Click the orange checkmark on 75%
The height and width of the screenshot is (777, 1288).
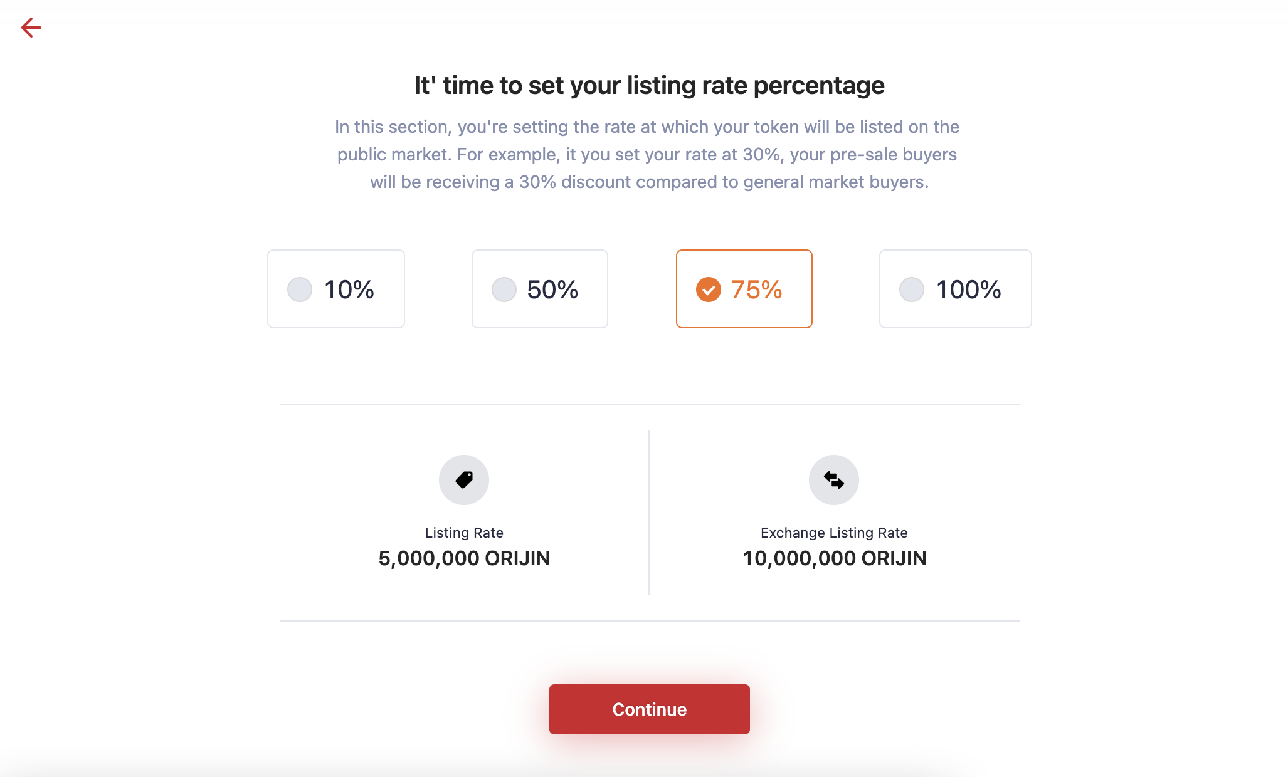point(709,289)
